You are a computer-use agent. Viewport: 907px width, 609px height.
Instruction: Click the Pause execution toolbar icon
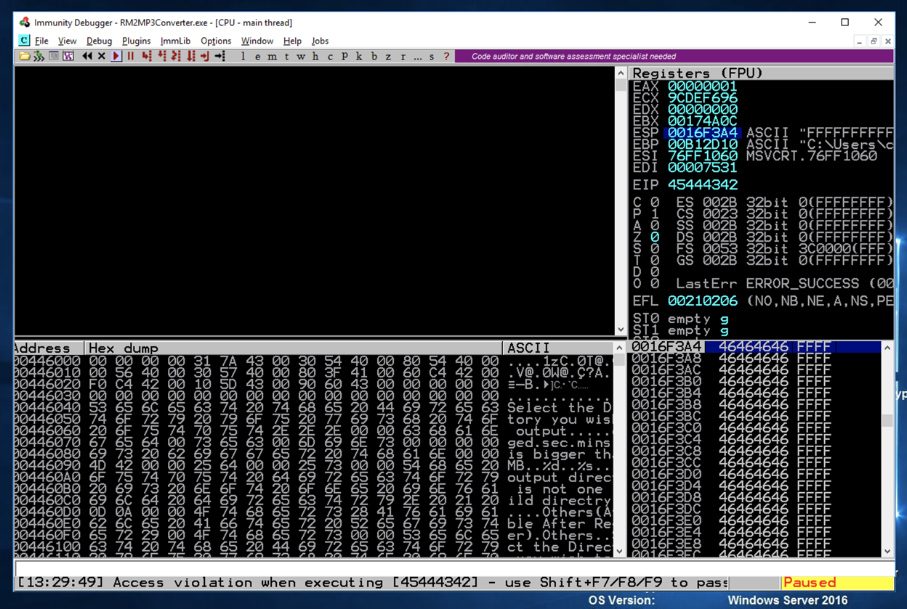[x=131, y=56]
